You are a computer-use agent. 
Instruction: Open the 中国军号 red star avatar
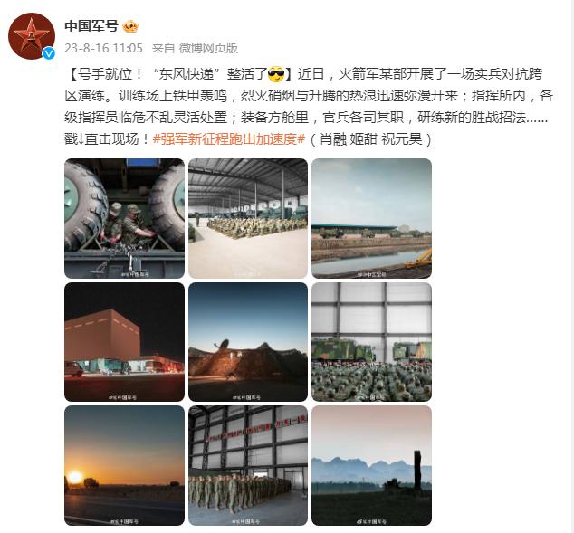(x=32, y=36)
